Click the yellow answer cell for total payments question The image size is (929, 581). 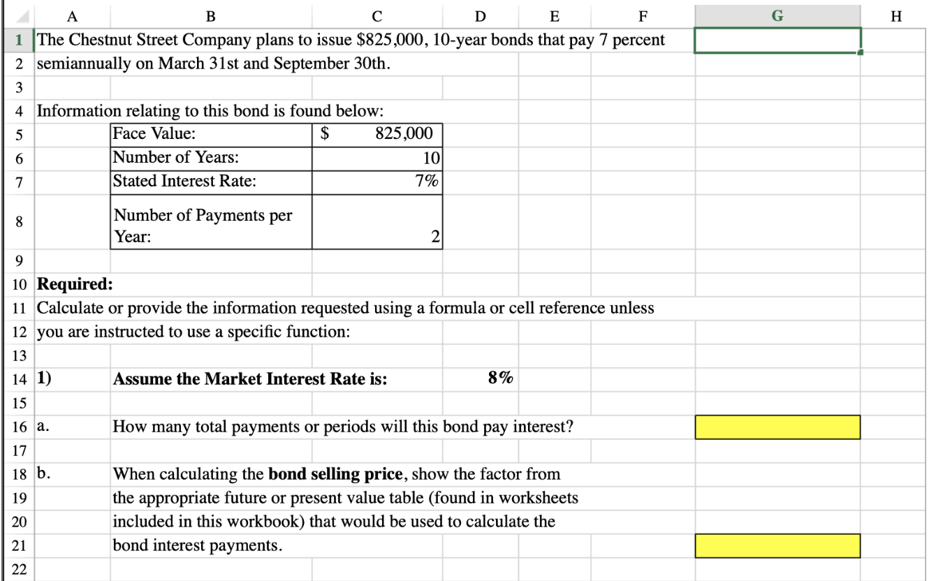tap(776, 425)
